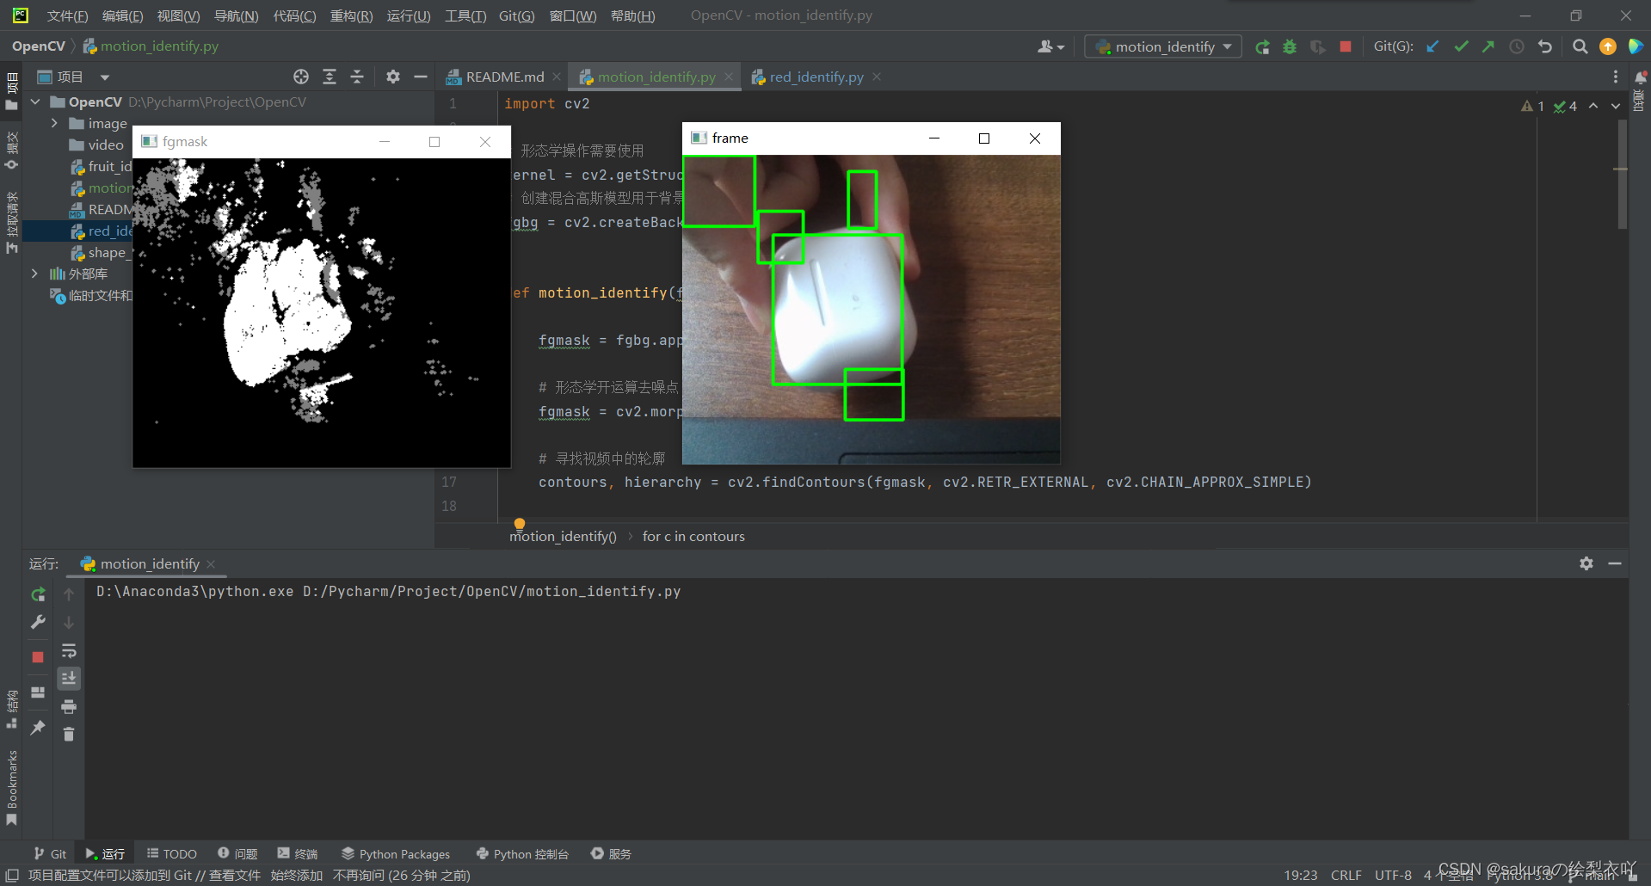Pin the motion_identify run tab

38,727
